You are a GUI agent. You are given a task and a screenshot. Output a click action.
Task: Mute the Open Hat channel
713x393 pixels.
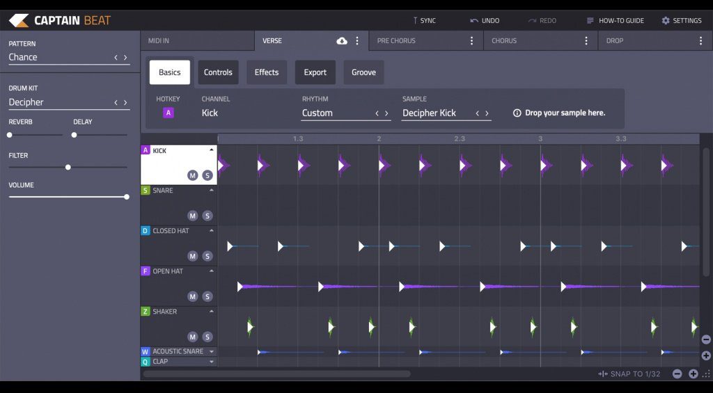click(x=192, y=297)
